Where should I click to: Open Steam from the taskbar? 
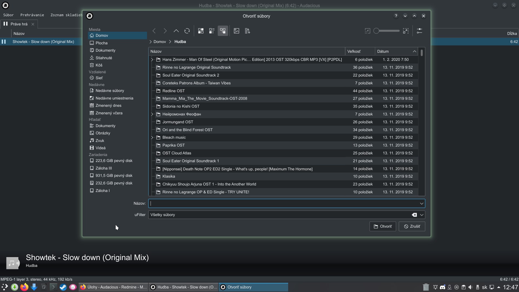click(63, 287)
